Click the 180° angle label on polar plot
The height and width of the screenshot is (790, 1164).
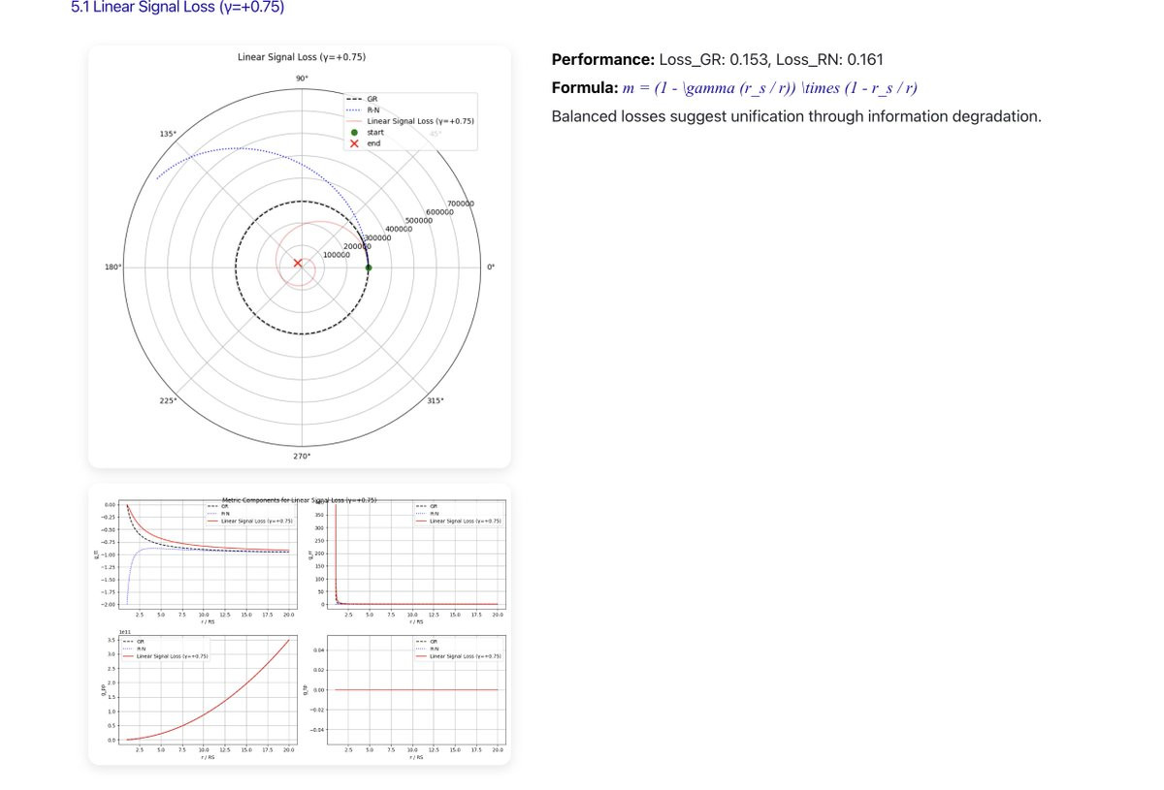(x=112, y=268)
